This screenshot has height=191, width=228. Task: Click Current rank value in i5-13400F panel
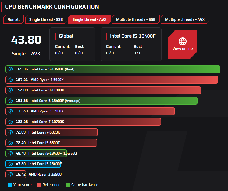(110, 53)
